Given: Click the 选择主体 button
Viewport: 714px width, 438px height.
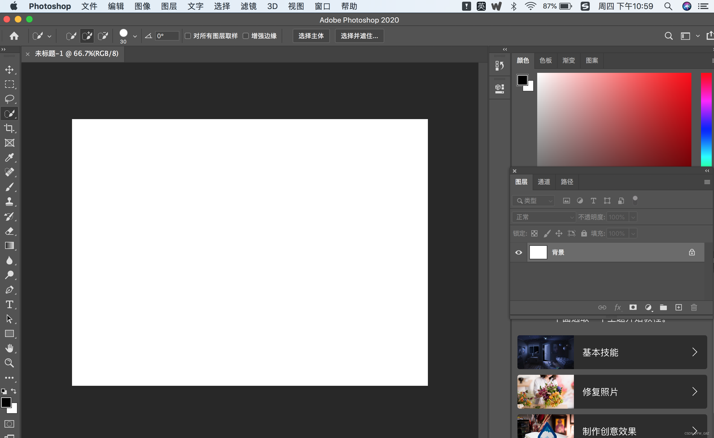Looking at the screenshot, I should (311, 36).
